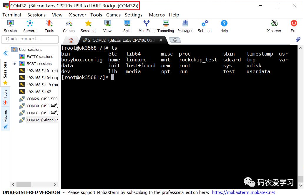Open the Settings gears toolbar icon
This screenshot has width=304, height=196.
(x=205, y=26)
